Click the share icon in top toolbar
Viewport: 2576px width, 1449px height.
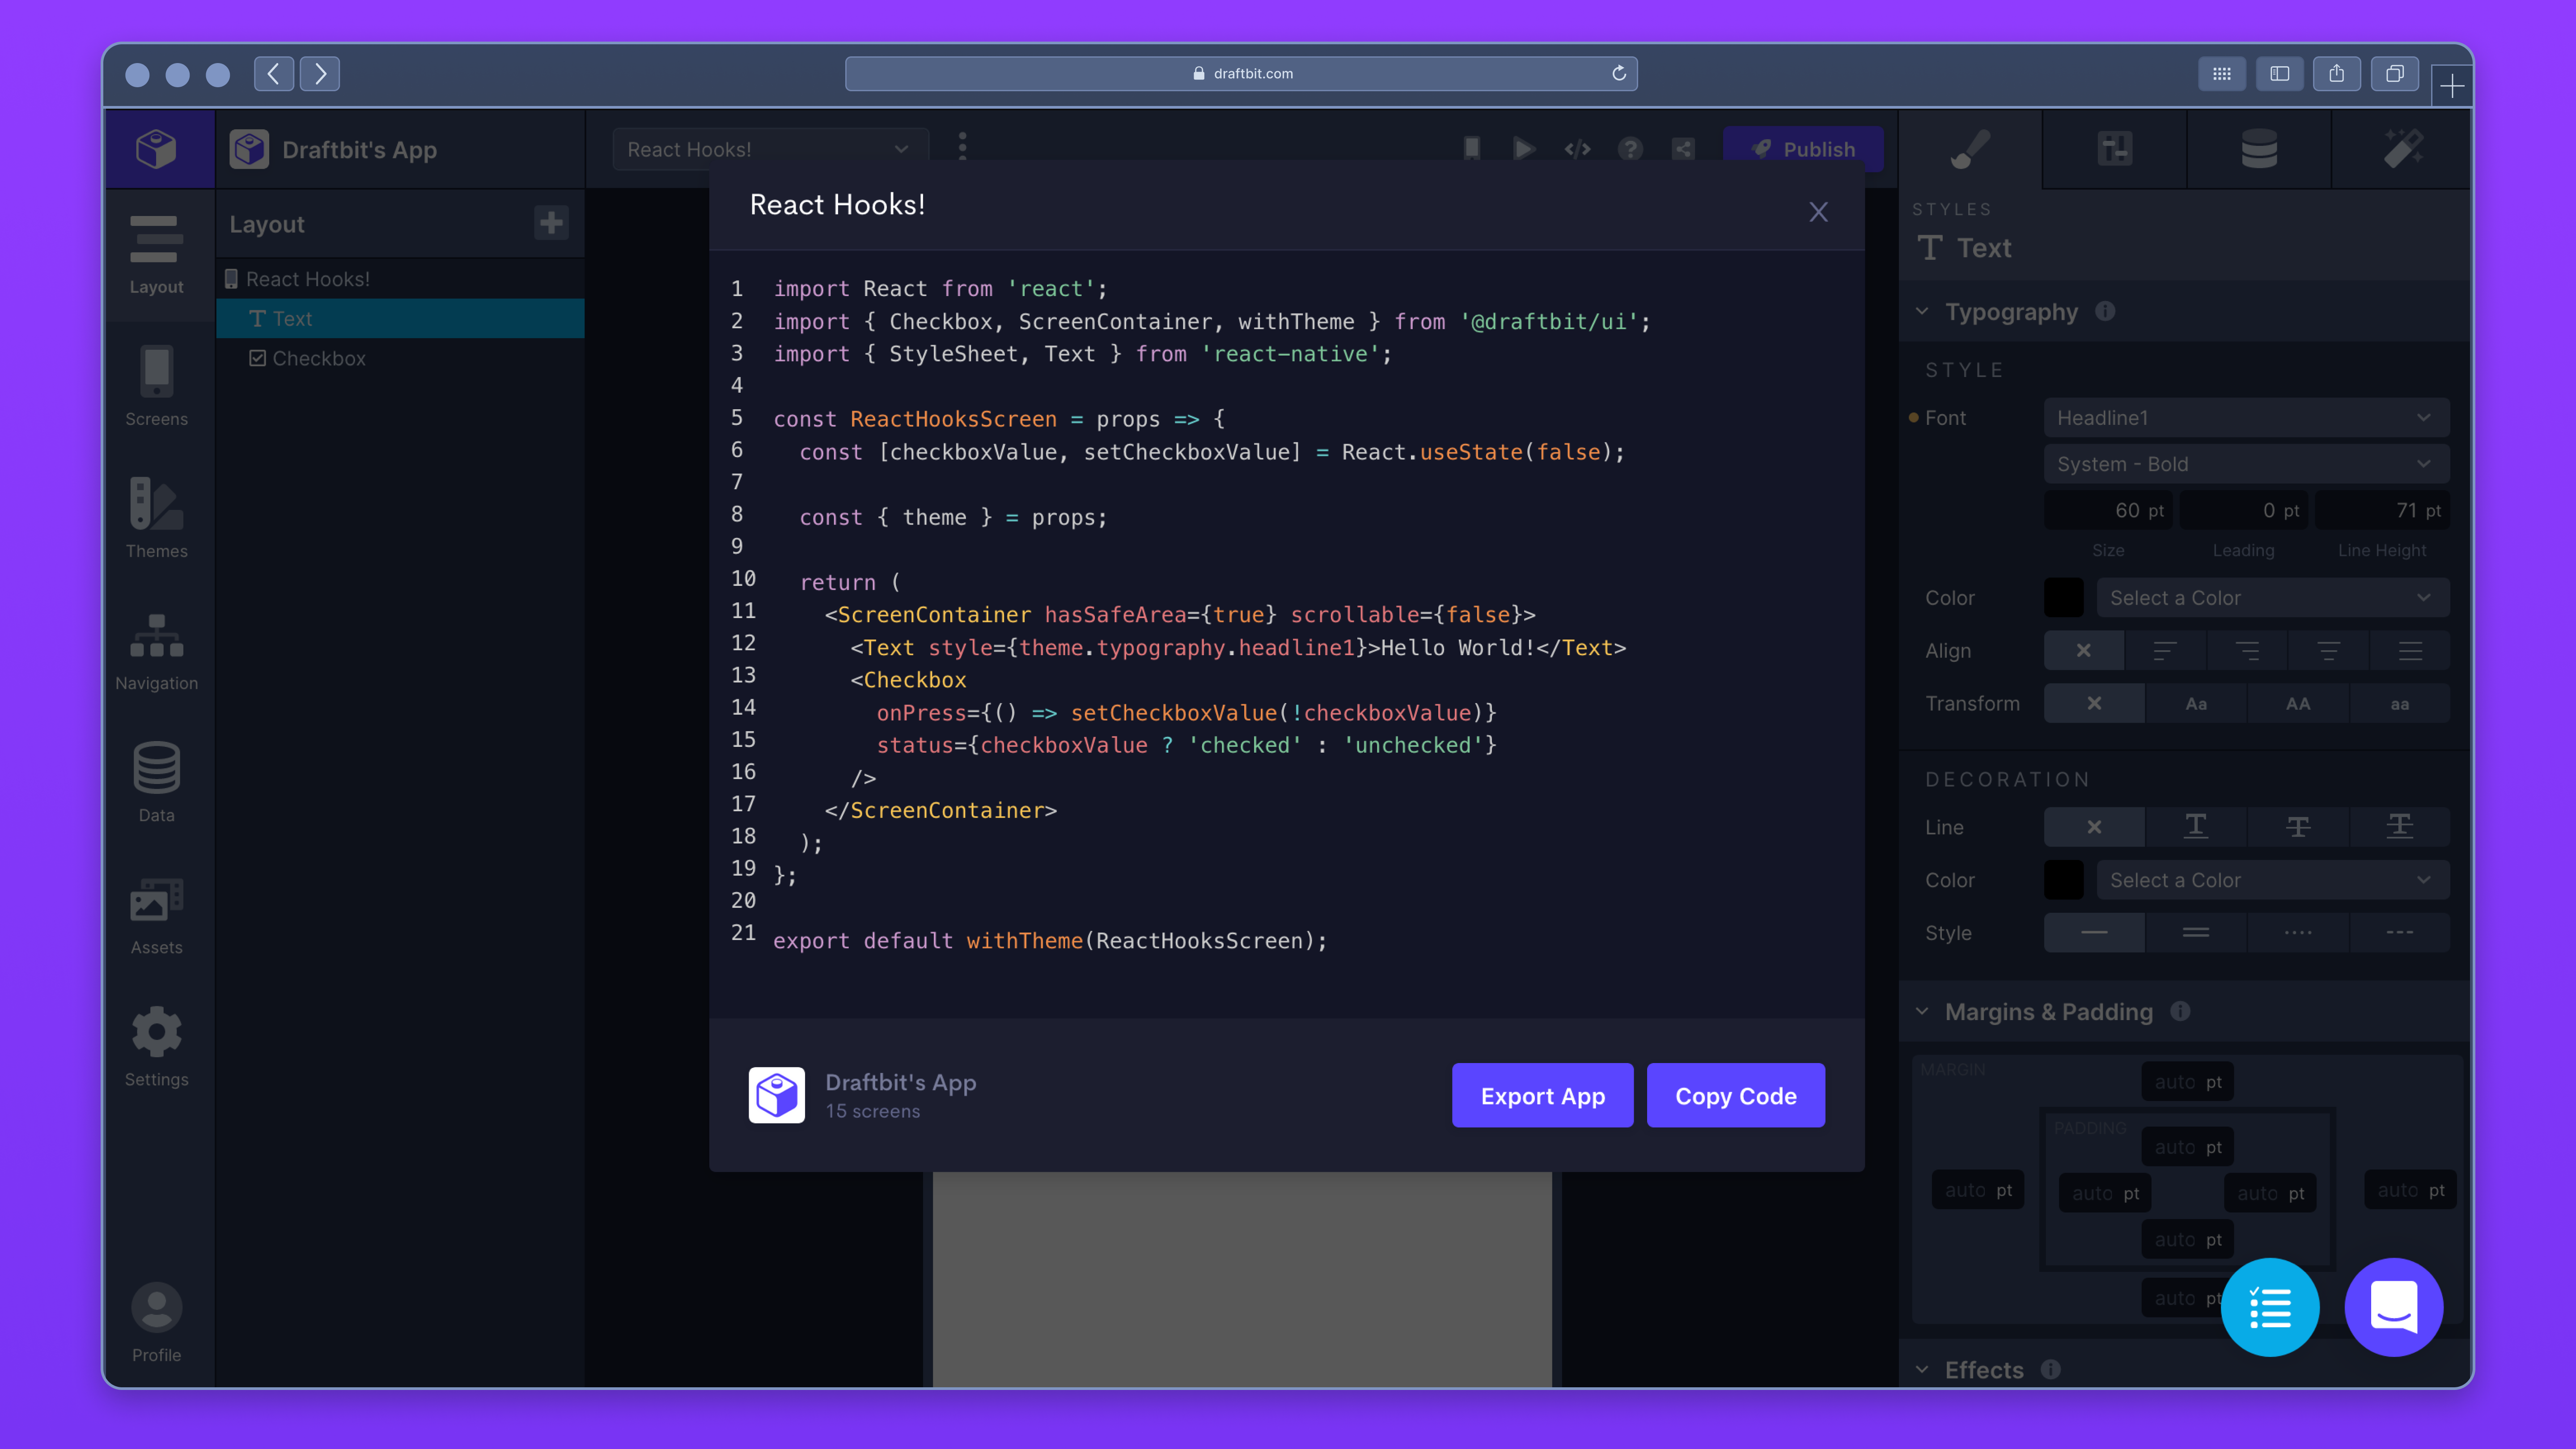(1684, 149)
